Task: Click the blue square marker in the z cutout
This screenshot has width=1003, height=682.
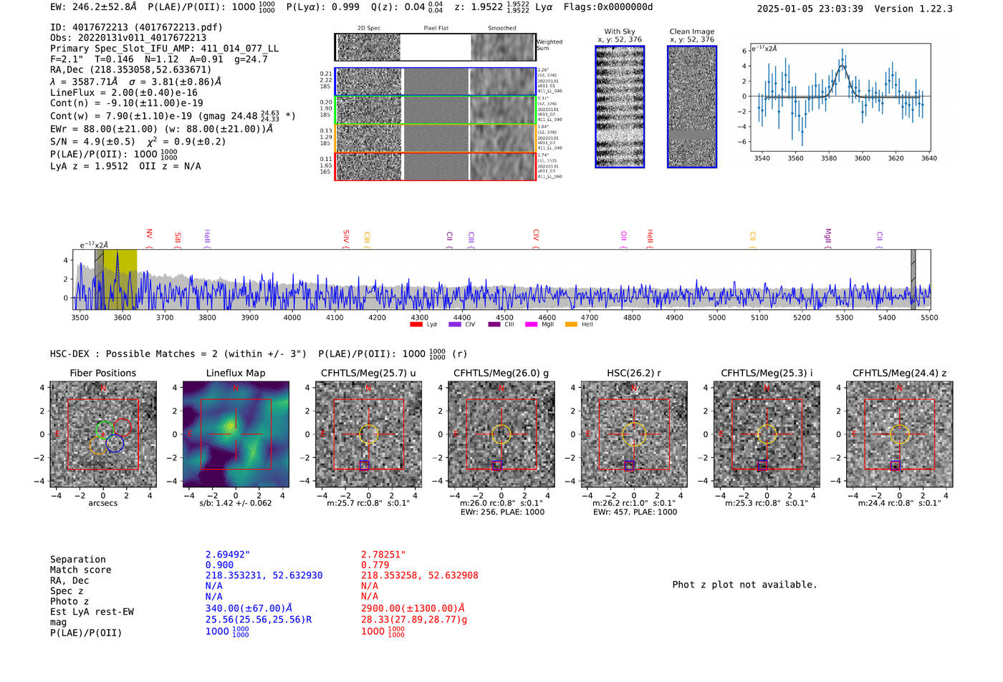Action: (895, 465)
